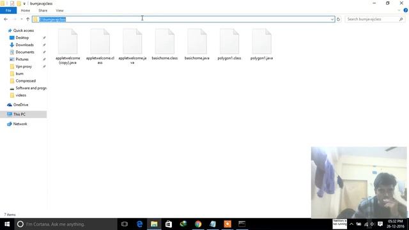Image resolution: width=409 pixels, height=230 pixels.
Task: Click the '7 items' status bar text
Action: pos(10,215)
